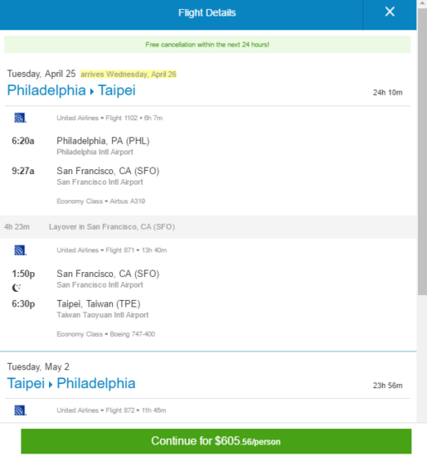427x456 pixels.
Task: Click the arrow between Taipei and Philadelphia
Action: (51, 385)
